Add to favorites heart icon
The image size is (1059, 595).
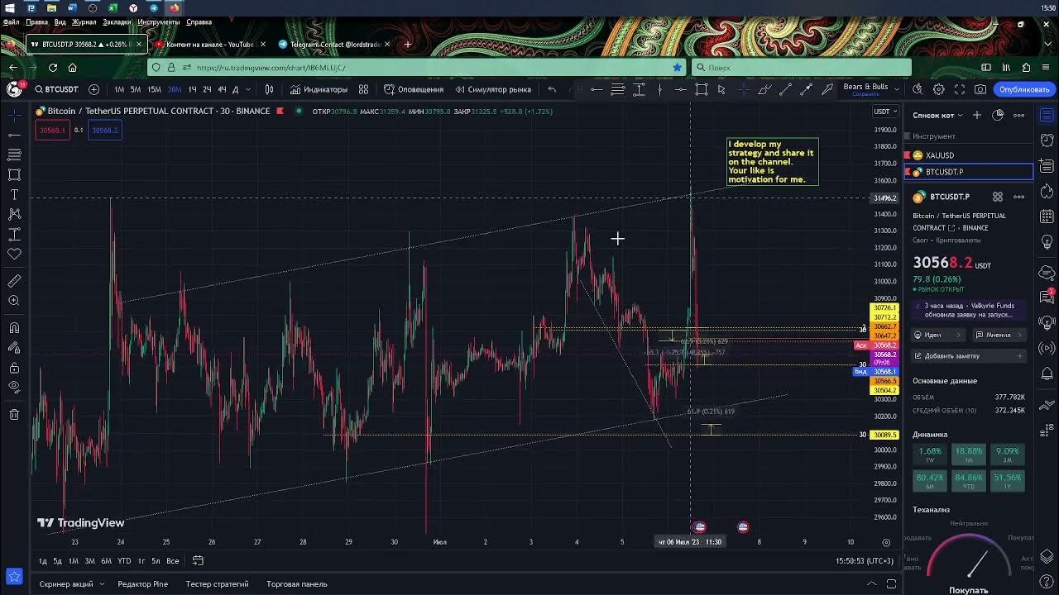(14, 254)
